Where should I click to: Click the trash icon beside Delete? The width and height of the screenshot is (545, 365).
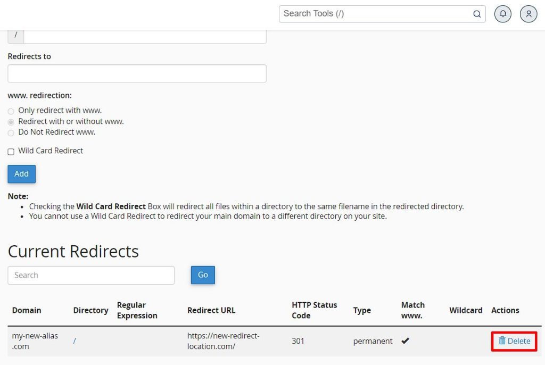(502, 341)
